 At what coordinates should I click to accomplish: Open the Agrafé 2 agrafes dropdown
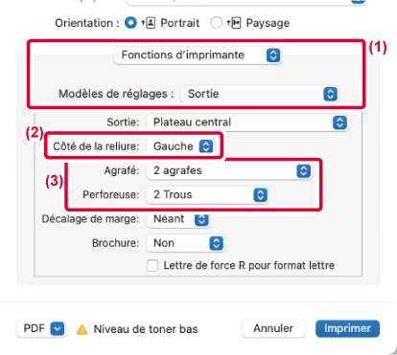[x=229, y=170]
